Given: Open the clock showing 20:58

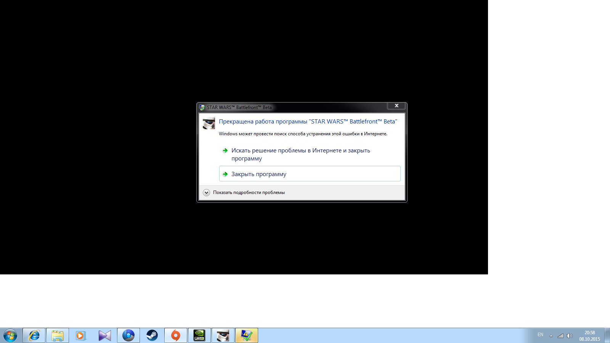Looking at the screenshot, I should (x=589, y=336).
